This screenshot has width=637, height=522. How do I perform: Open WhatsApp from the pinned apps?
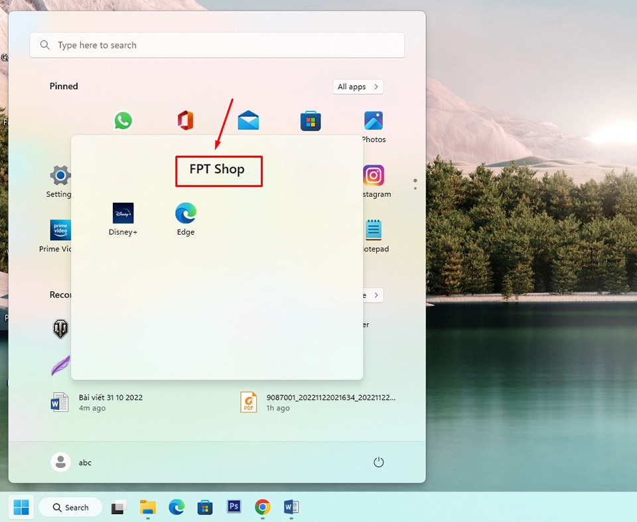[123, 120]
